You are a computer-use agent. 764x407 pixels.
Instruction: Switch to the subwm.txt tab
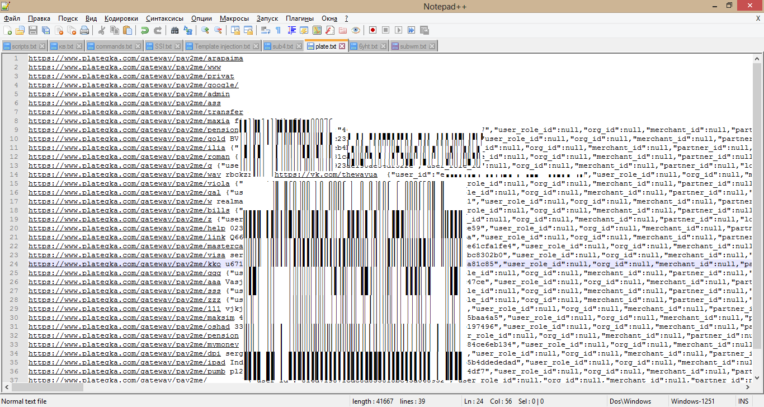click(413, 46)
